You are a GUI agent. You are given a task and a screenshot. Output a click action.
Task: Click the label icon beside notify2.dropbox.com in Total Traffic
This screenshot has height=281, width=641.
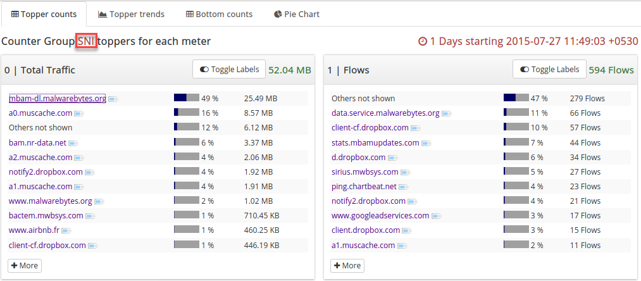coord(90,173)
